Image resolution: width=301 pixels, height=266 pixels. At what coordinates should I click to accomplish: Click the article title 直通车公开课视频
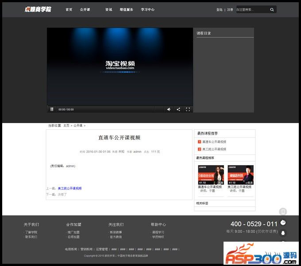tap(119, 138)
